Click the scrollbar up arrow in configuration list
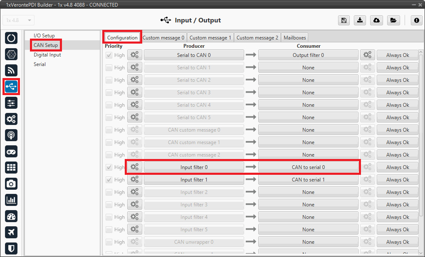This screenshot has height=257, width=425. pos(420,52)
